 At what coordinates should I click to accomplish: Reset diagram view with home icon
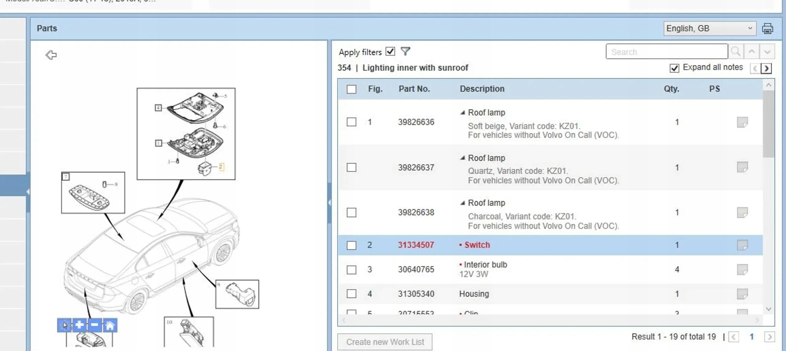110,325
